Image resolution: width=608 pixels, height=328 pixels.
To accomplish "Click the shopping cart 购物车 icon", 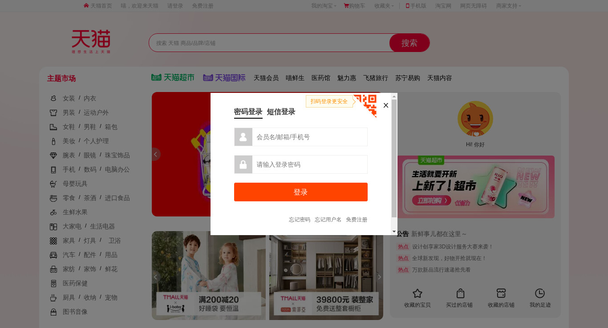I will click(346, 6).
